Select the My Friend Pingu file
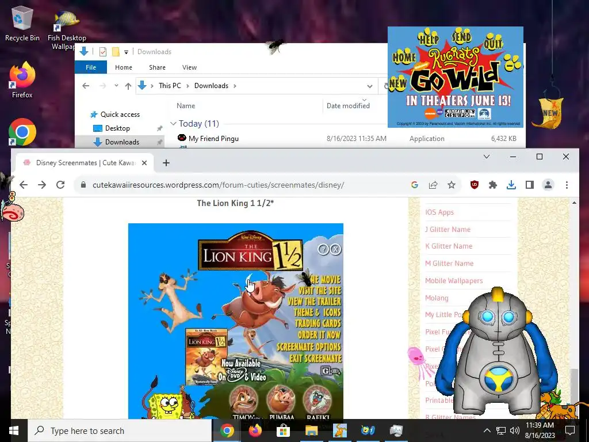This screenshot has height=442, width=589. 213,139
